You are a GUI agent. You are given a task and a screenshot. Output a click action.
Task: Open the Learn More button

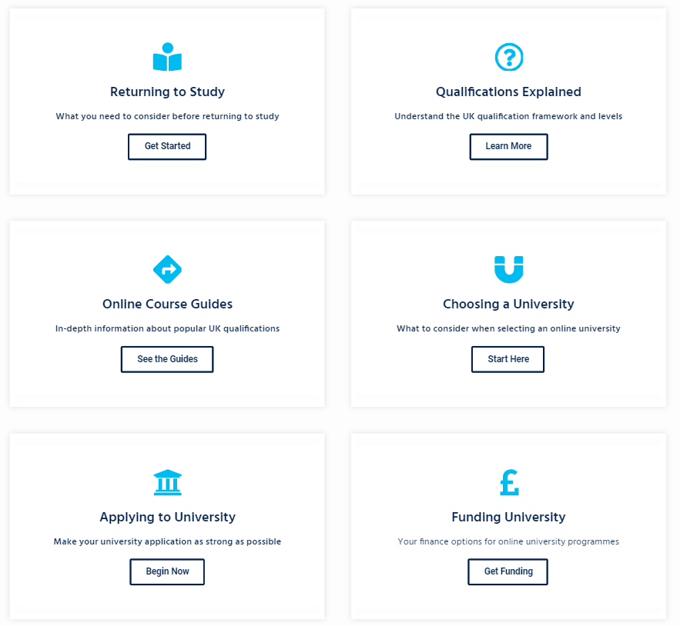coord(509,146)
